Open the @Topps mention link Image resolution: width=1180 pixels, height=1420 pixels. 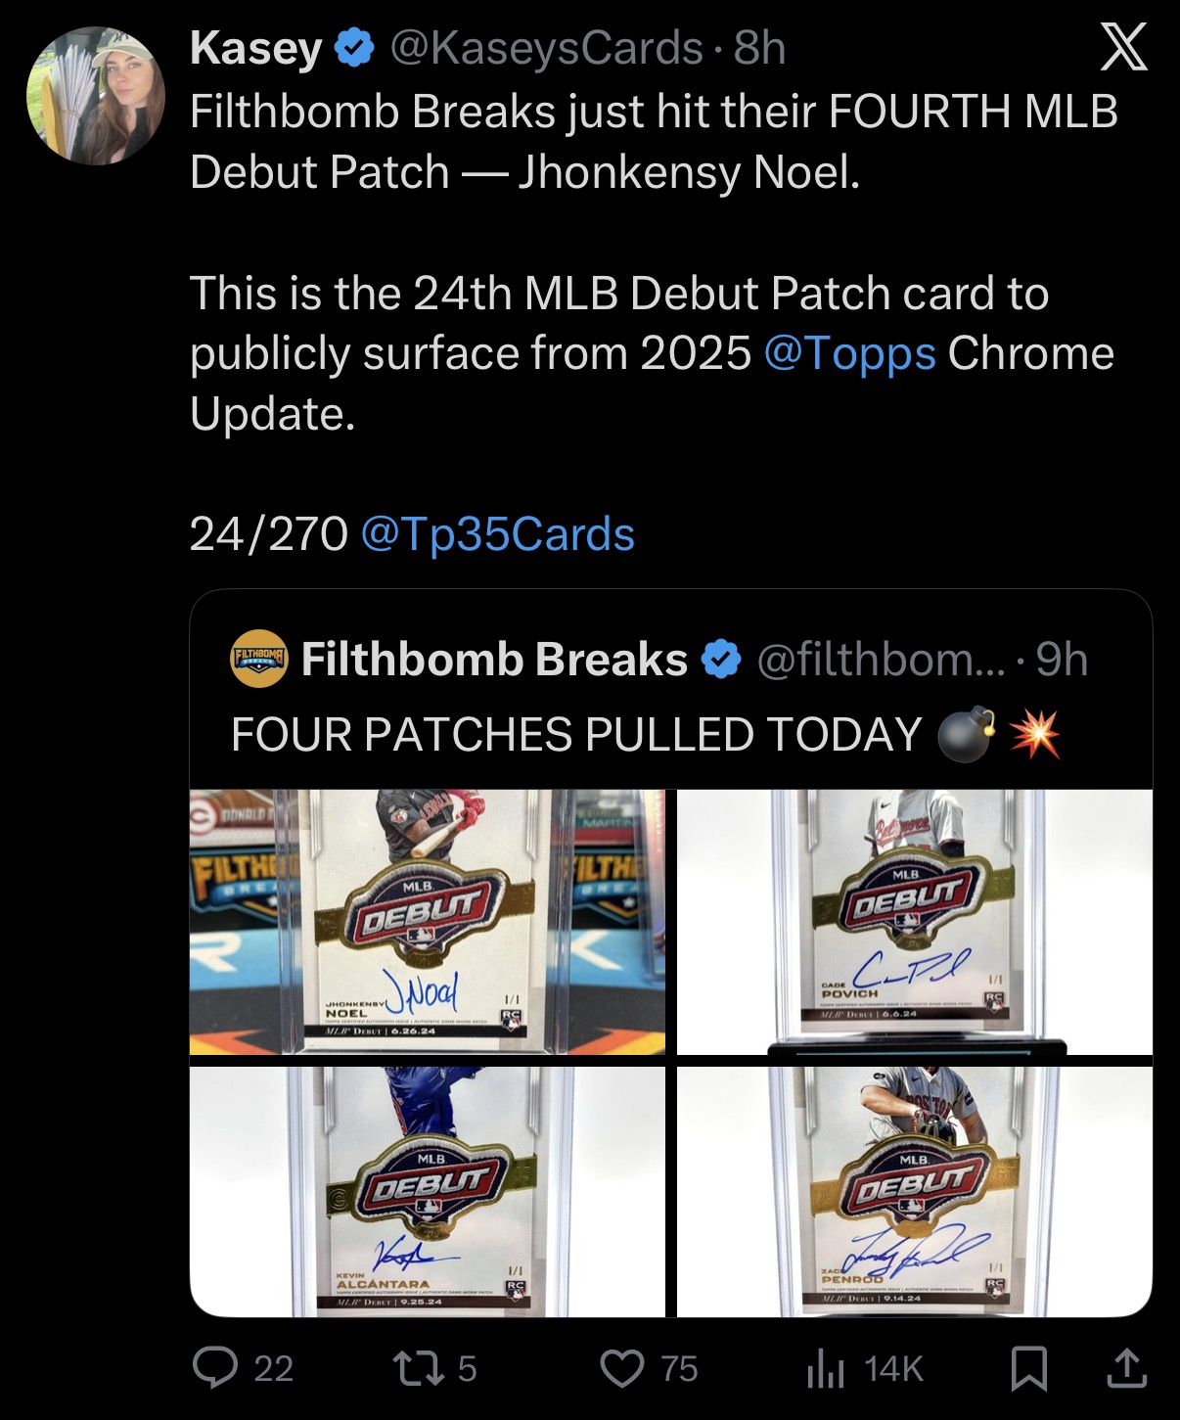849,353
